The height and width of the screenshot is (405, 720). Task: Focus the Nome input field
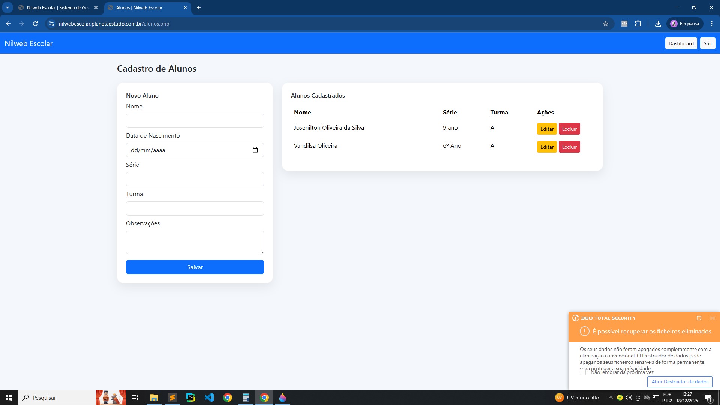195,121
